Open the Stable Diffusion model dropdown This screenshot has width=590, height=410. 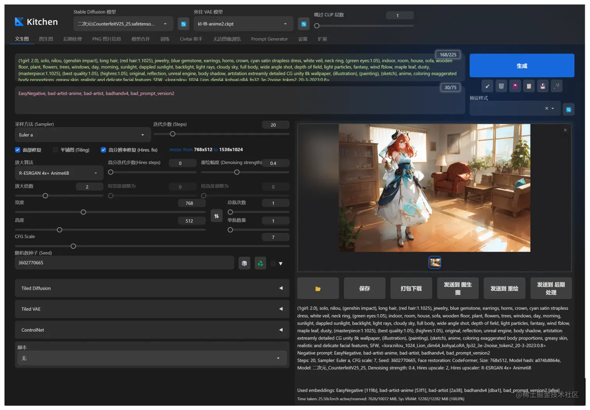click(123, 24)
